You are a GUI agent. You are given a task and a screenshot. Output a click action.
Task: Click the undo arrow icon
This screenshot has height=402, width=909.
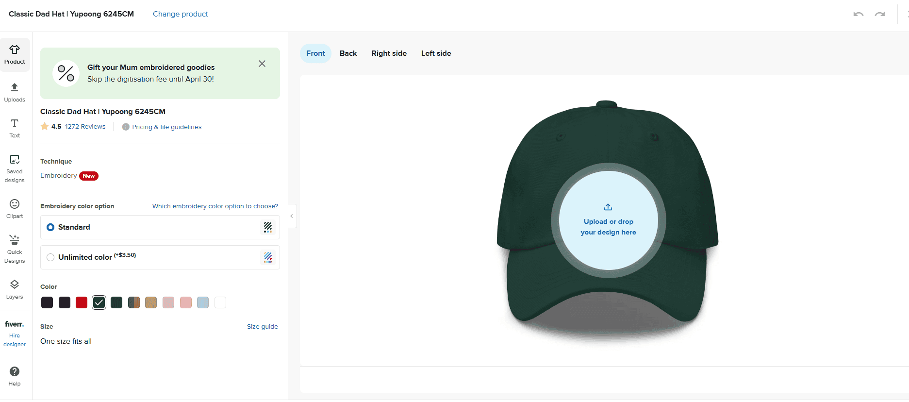[x=858, y=14]
